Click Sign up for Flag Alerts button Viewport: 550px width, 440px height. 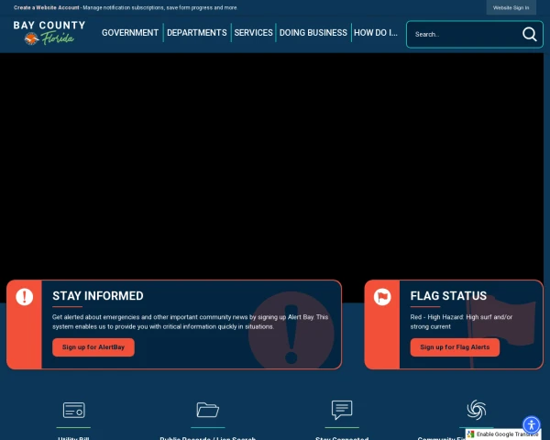pos(455,347)
